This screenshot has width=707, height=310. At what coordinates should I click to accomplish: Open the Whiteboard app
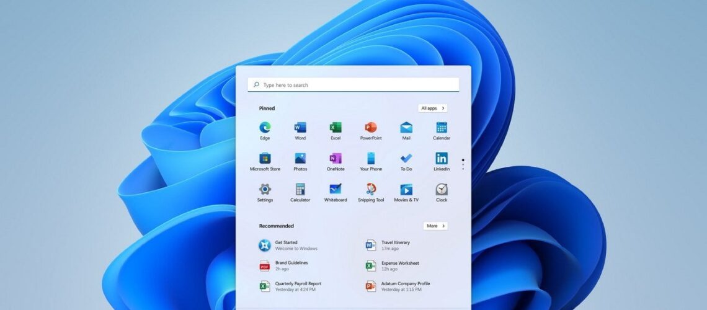336,190
